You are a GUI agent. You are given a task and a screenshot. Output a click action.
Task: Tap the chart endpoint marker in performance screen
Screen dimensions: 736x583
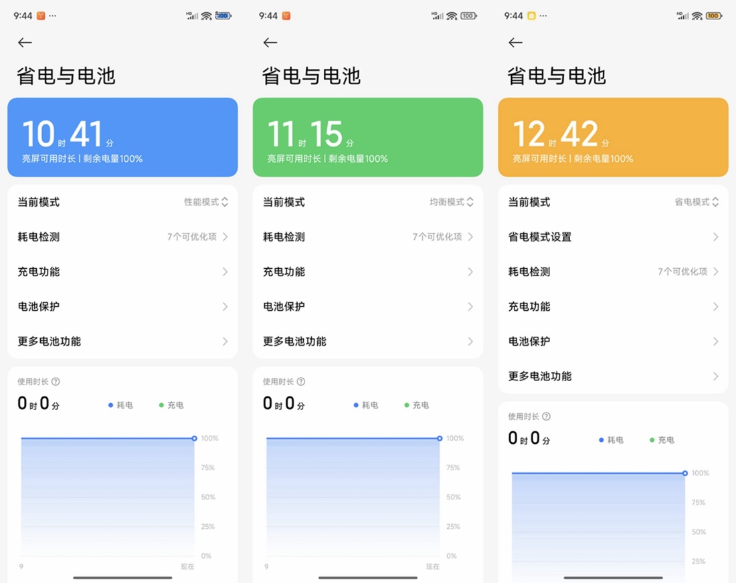(x=194, y=438)
